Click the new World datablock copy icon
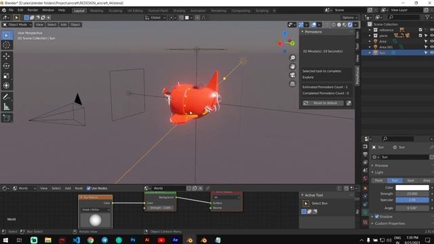Viewport: 434px width, 244px height. pyautogui.click(x=195, y=188)
